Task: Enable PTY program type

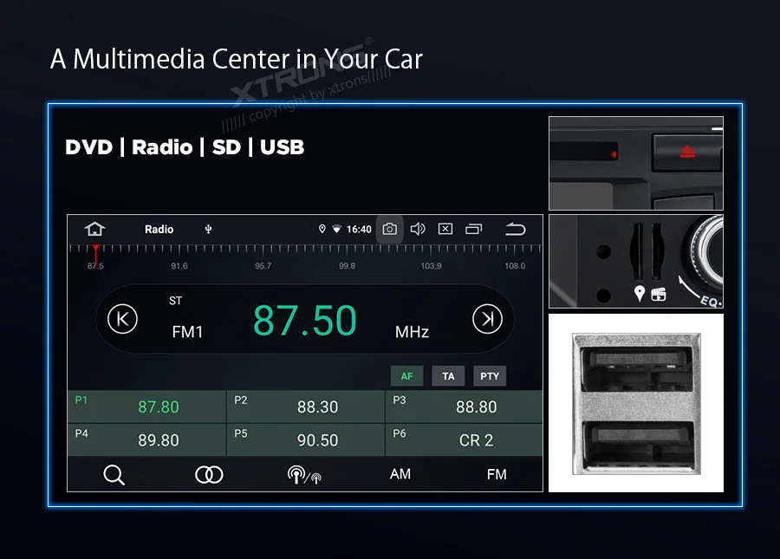Action: coord(490,375)
